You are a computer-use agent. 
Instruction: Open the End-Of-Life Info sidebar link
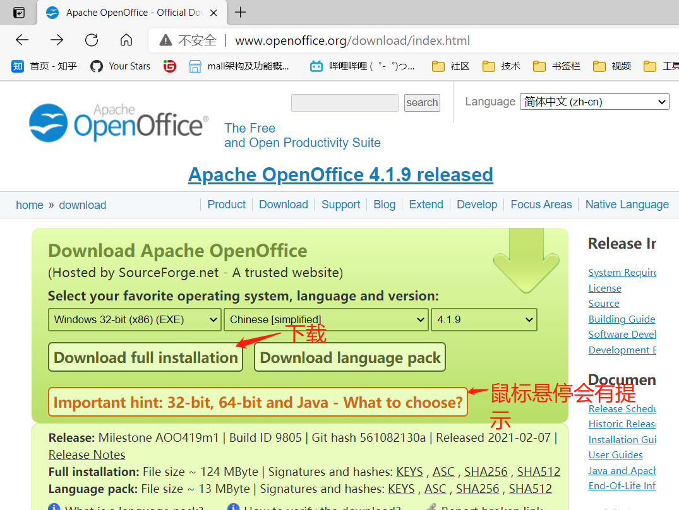click(x=622, y=486)
